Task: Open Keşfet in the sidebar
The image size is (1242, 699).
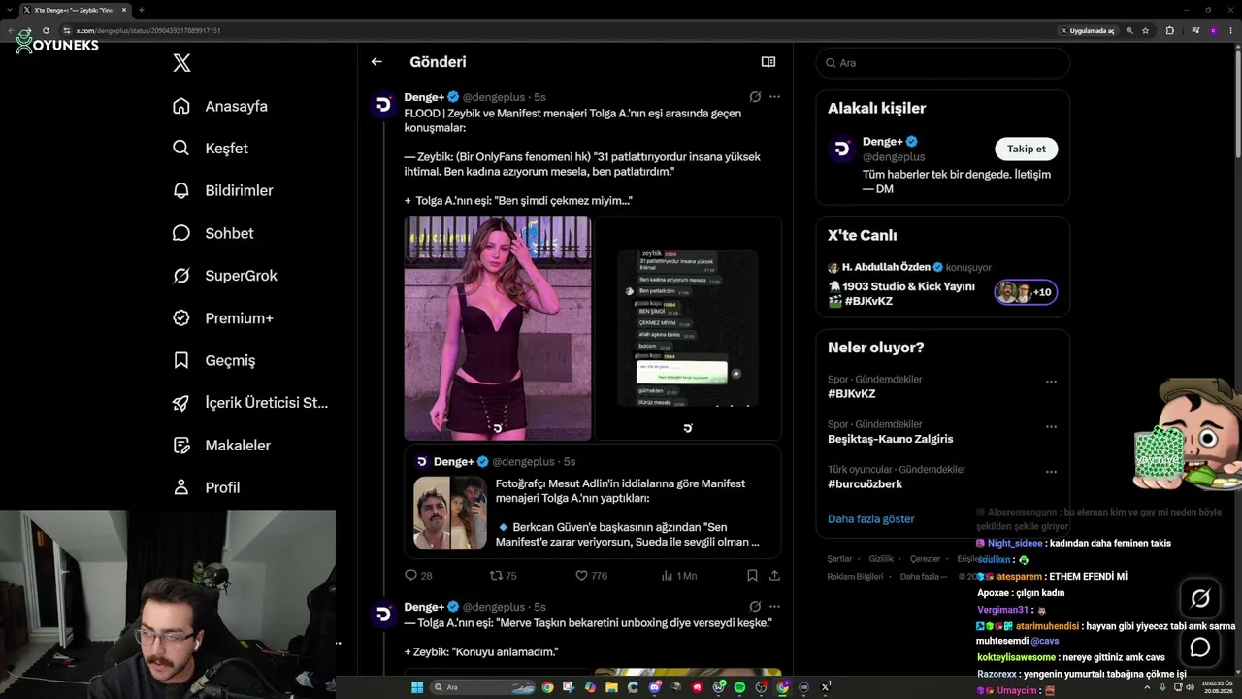Action: tap(210, 149)
